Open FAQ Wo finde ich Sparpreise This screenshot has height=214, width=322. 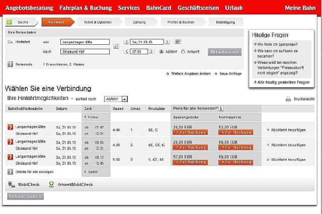click(276, 44)
